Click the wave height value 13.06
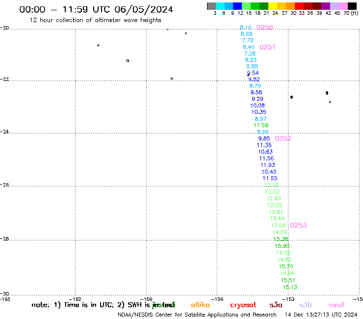 point(279,225)
